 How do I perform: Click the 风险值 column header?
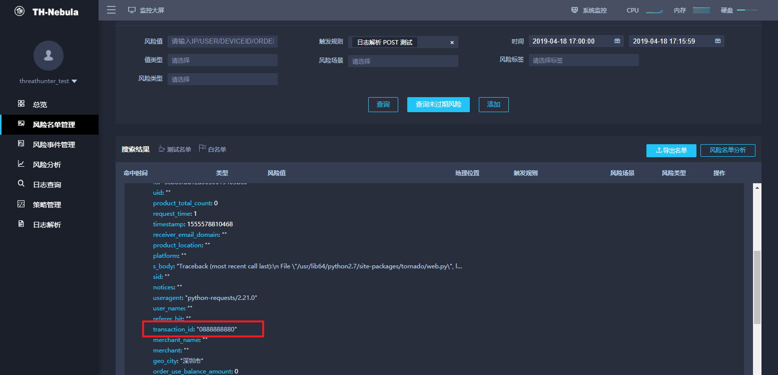277,173
